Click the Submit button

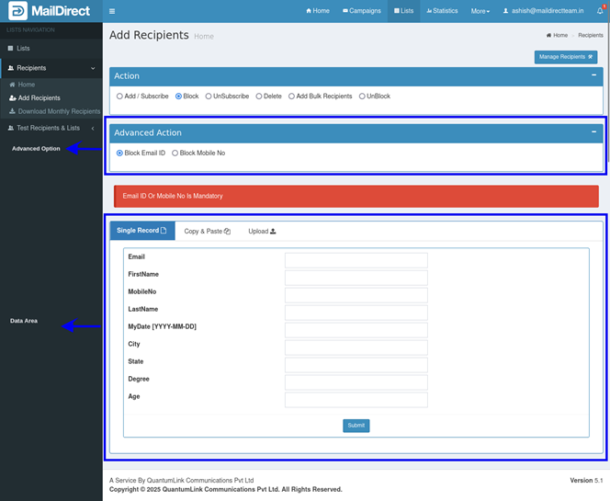point(356,426)
